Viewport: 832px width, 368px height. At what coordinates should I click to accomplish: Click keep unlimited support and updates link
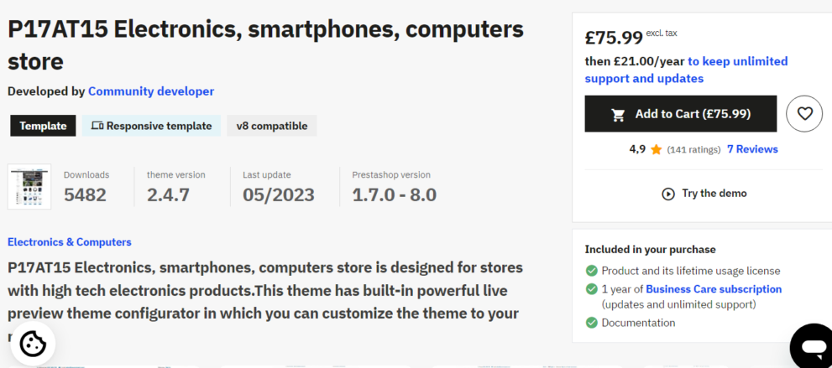click(x=686, y=70)
